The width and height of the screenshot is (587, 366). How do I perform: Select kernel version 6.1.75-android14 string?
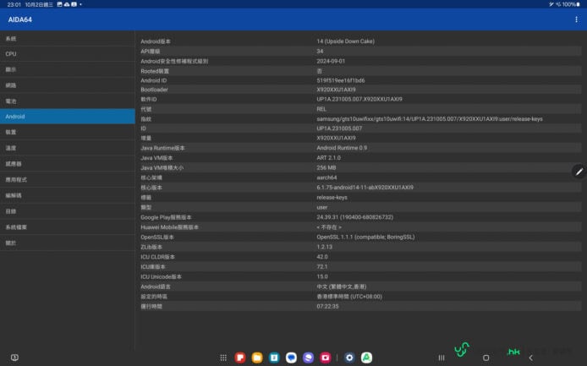click(x=365, y=187)
